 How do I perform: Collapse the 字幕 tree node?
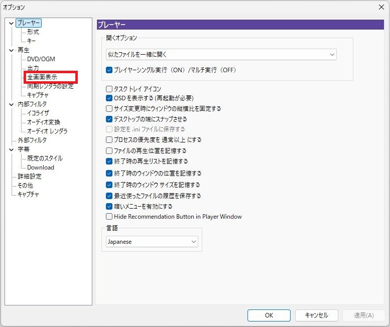pos(12,149)
